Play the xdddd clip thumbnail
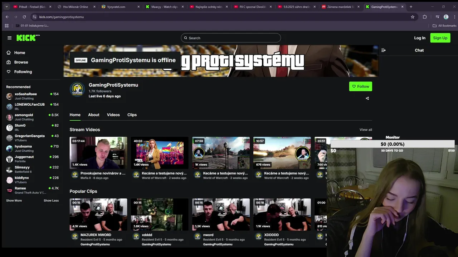 click(160, 215)
